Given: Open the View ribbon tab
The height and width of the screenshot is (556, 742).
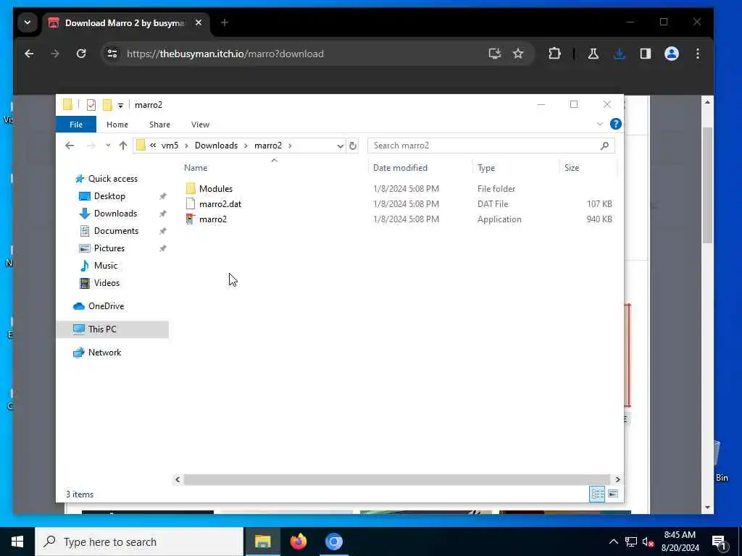Looking at the screenshot, I should pos(200,125).
